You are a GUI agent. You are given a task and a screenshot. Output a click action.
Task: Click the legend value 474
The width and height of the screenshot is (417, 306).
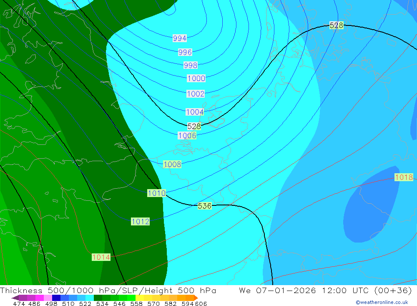click(x=19, y=303)
